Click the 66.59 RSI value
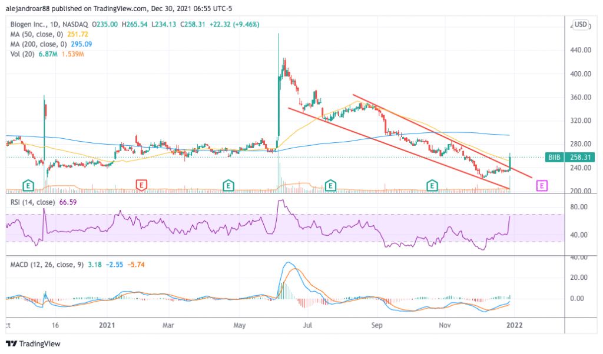This screenshot has height=354, width=603. coord(68,202)
